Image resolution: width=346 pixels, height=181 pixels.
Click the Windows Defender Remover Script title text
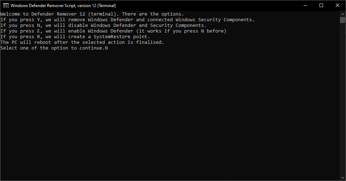click(x=63, y=6)
